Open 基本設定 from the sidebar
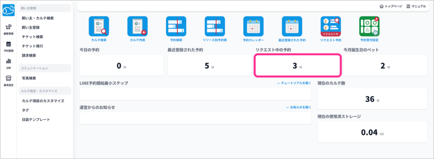This screenshot has height=159, width=434. pyautogui.click(x=8, y=81)
